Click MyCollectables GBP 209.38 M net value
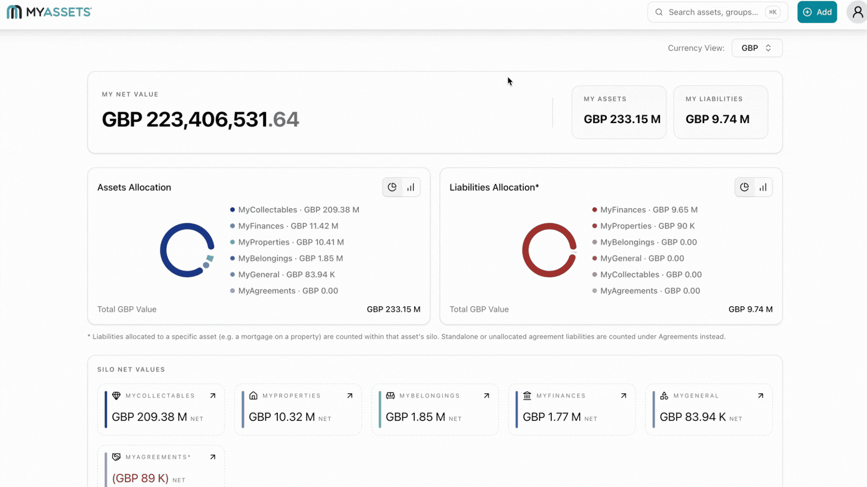 (149, 417)
